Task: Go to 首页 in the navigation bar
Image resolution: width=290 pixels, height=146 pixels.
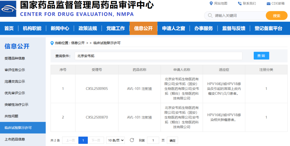Action: pos(9,28)
